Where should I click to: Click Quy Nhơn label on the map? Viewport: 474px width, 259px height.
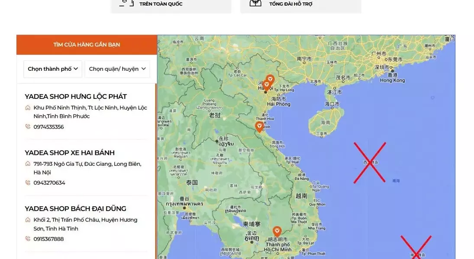click(317, 204)
